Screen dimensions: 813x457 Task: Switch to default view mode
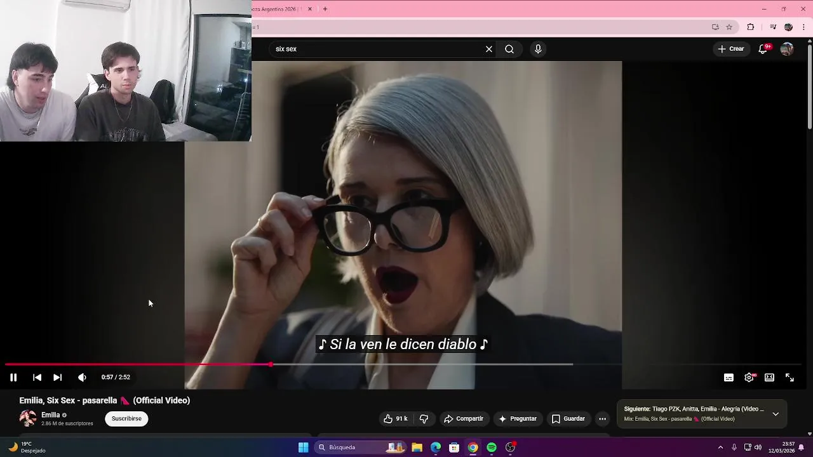(769, 377)
